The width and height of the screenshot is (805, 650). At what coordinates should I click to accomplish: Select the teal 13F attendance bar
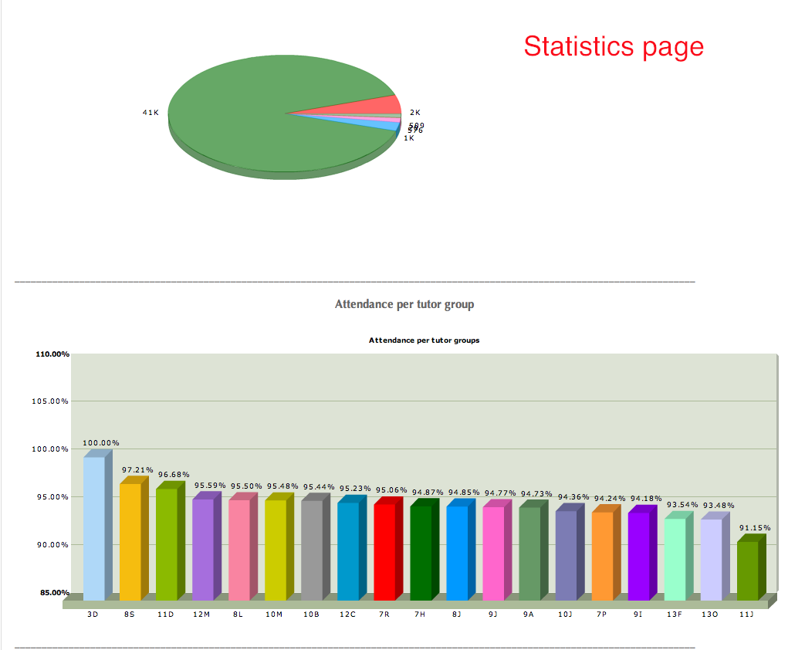(674, 556)
